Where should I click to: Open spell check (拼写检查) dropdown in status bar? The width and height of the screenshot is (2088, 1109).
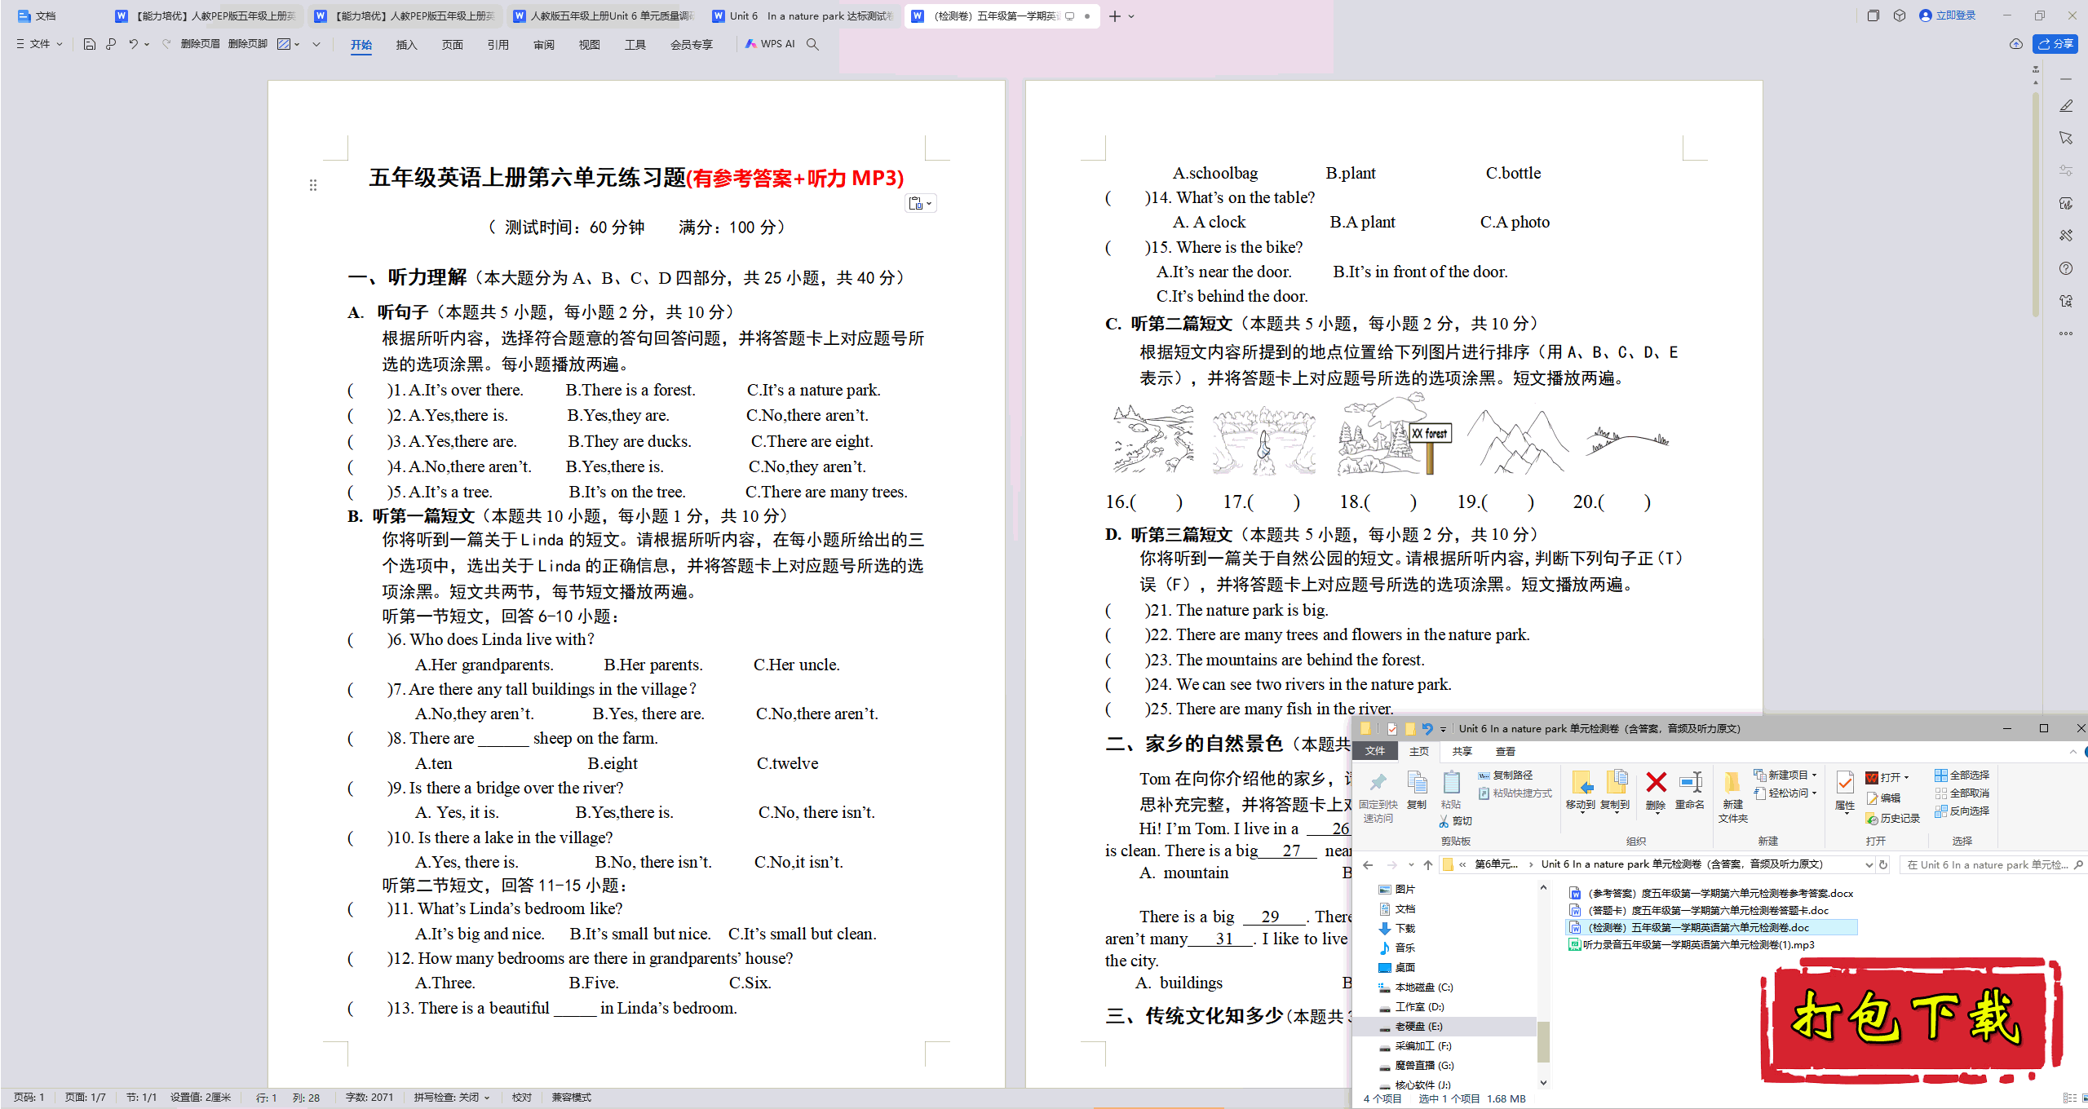(x=453, y=1098)
